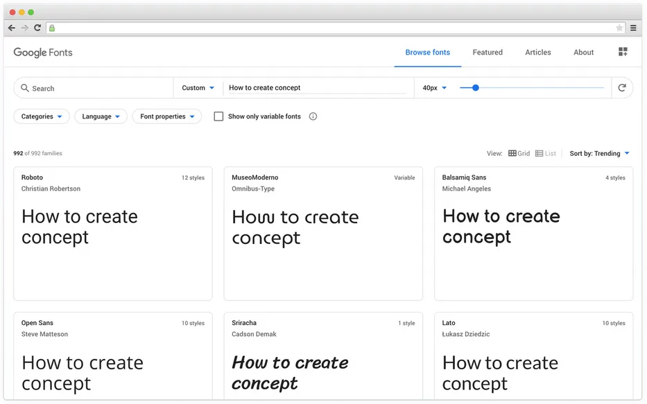
Task: Click the preview text field 'How to create concept'
Action: point(318,88)
